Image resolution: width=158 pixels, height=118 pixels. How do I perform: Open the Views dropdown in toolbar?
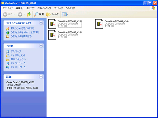click(x=65, y=14)
